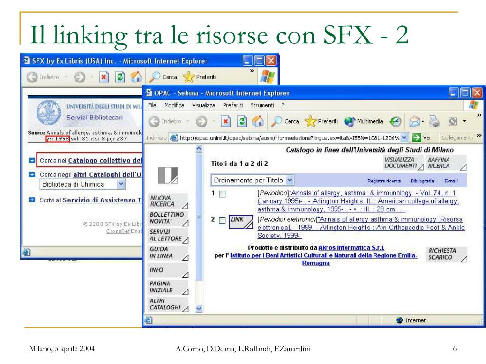The height and width of the screenshot is (364, 486).
Task: Click PAGINA INIZIALE sidebar button
Action: (x=168, y=287)
